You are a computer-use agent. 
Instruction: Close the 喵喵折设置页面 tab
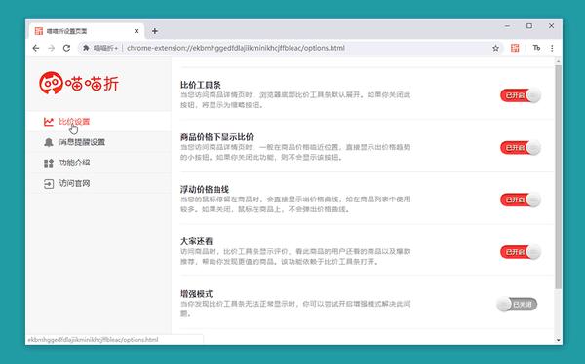click(x=136, y=31)
